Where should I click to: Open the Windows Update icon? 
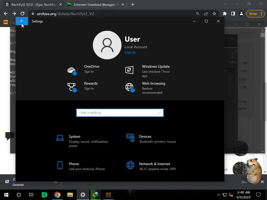pyautogui.click(x=129, y=70)
